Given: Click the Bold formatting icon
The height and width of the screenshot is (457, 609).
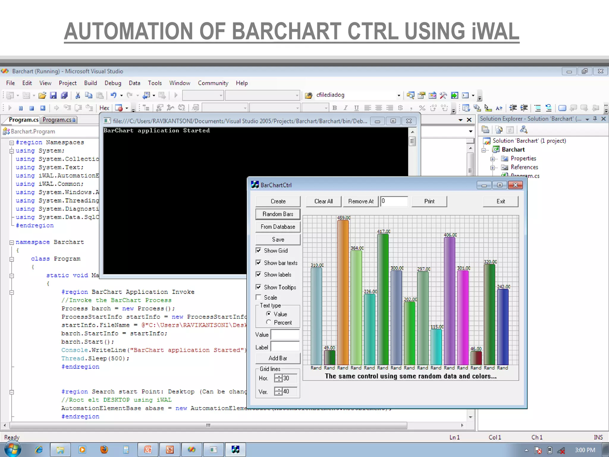Looking at the screenshot, I should pyautogui.click(x=335, y=108).
